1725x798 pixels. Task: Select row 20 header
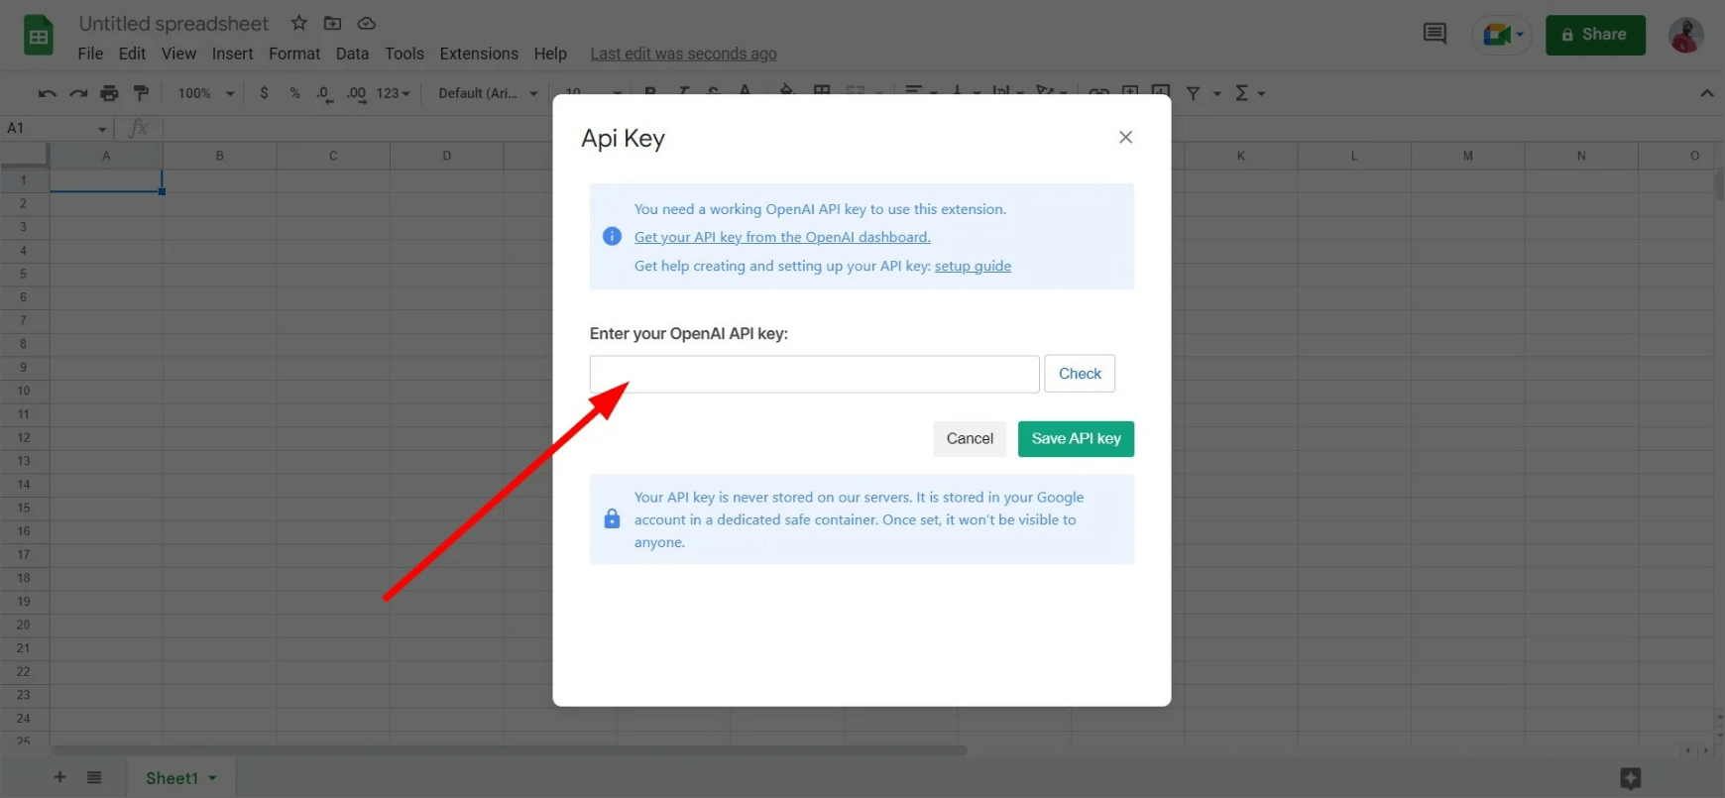tap(24, 625)
